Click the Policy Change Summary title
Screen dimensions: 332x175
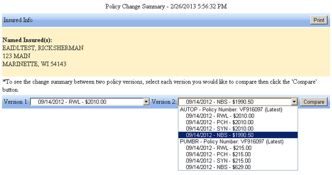[166, 7]
